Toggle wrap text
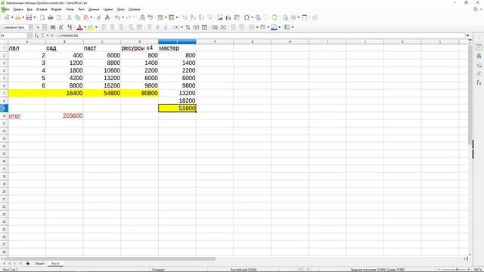The width and height of the screenshot is (484, 272). (x=131, y=27)
